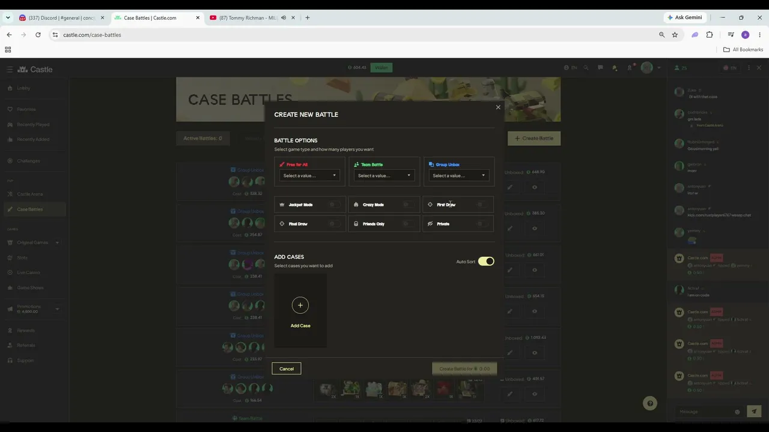Click the plus icon to add a case
This screenshot has height=432, width=769.
300,305
